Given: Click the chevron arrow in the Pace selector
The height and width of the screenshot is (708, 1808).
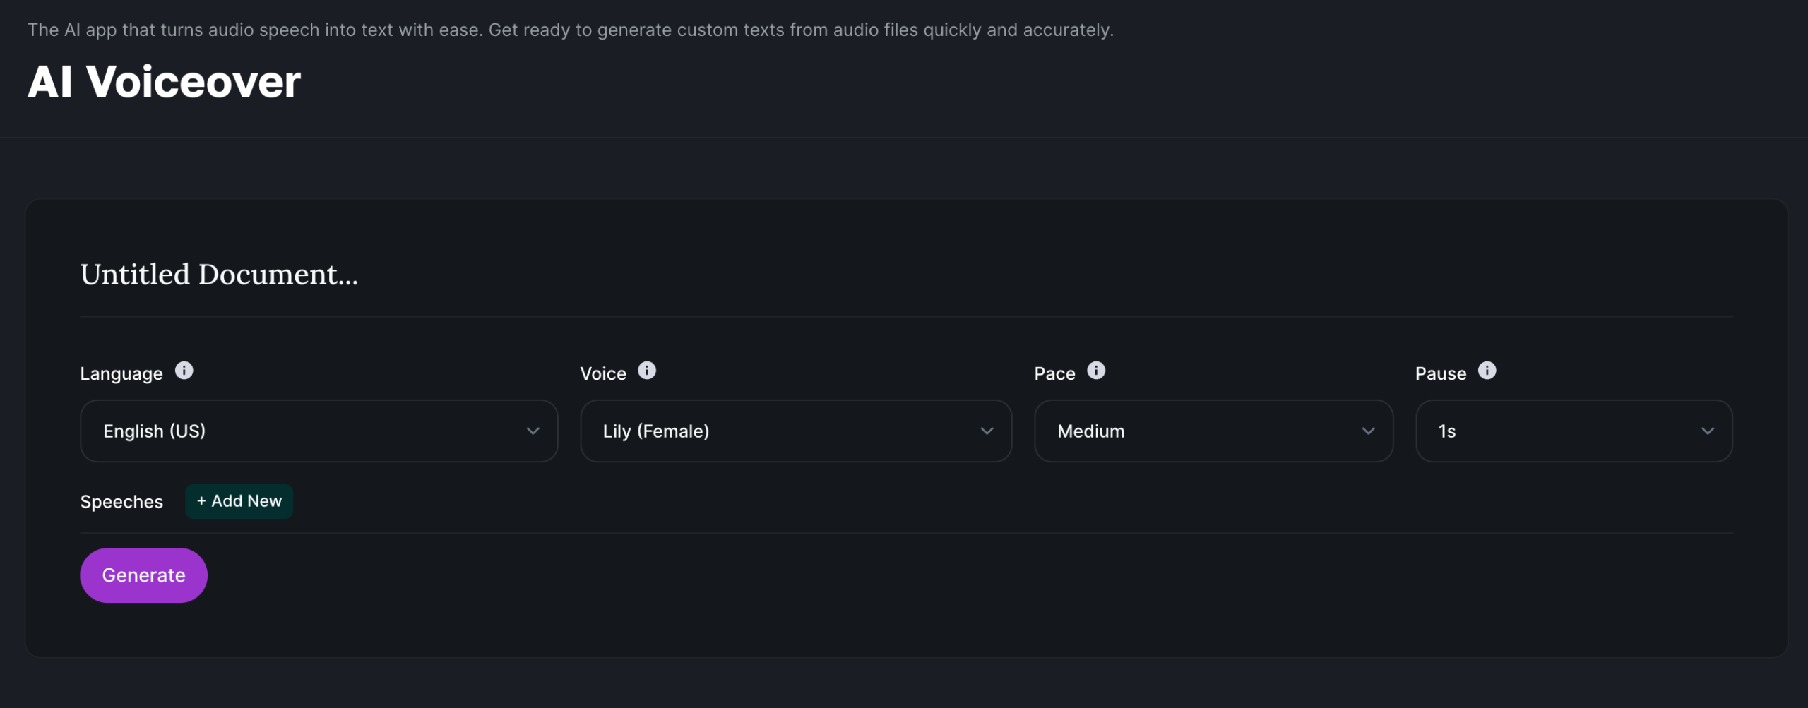Looking at the screenshot, I should (1369, 431).
